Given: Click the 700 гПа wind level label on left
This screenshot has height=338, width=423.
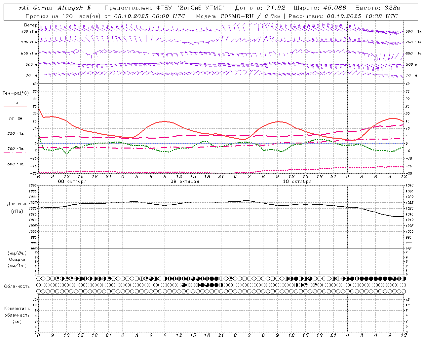Looking at the screenshot, I should [x=29, y=42].
